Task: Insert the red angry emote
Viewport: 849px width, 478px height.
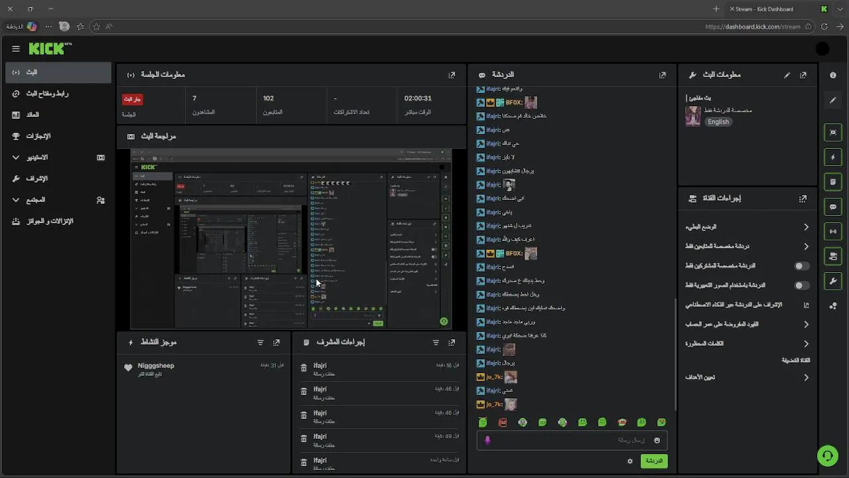Action: (x=503, y=422)
